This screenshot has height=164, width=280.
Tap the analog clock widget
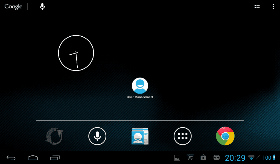76,53
